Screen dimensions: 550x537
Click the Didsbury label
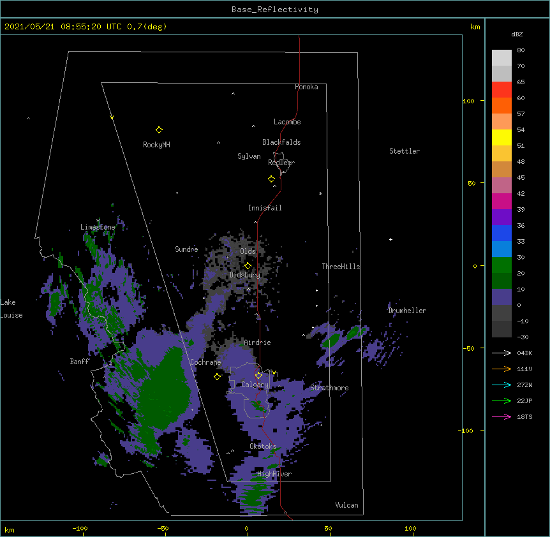pos(245,275)
